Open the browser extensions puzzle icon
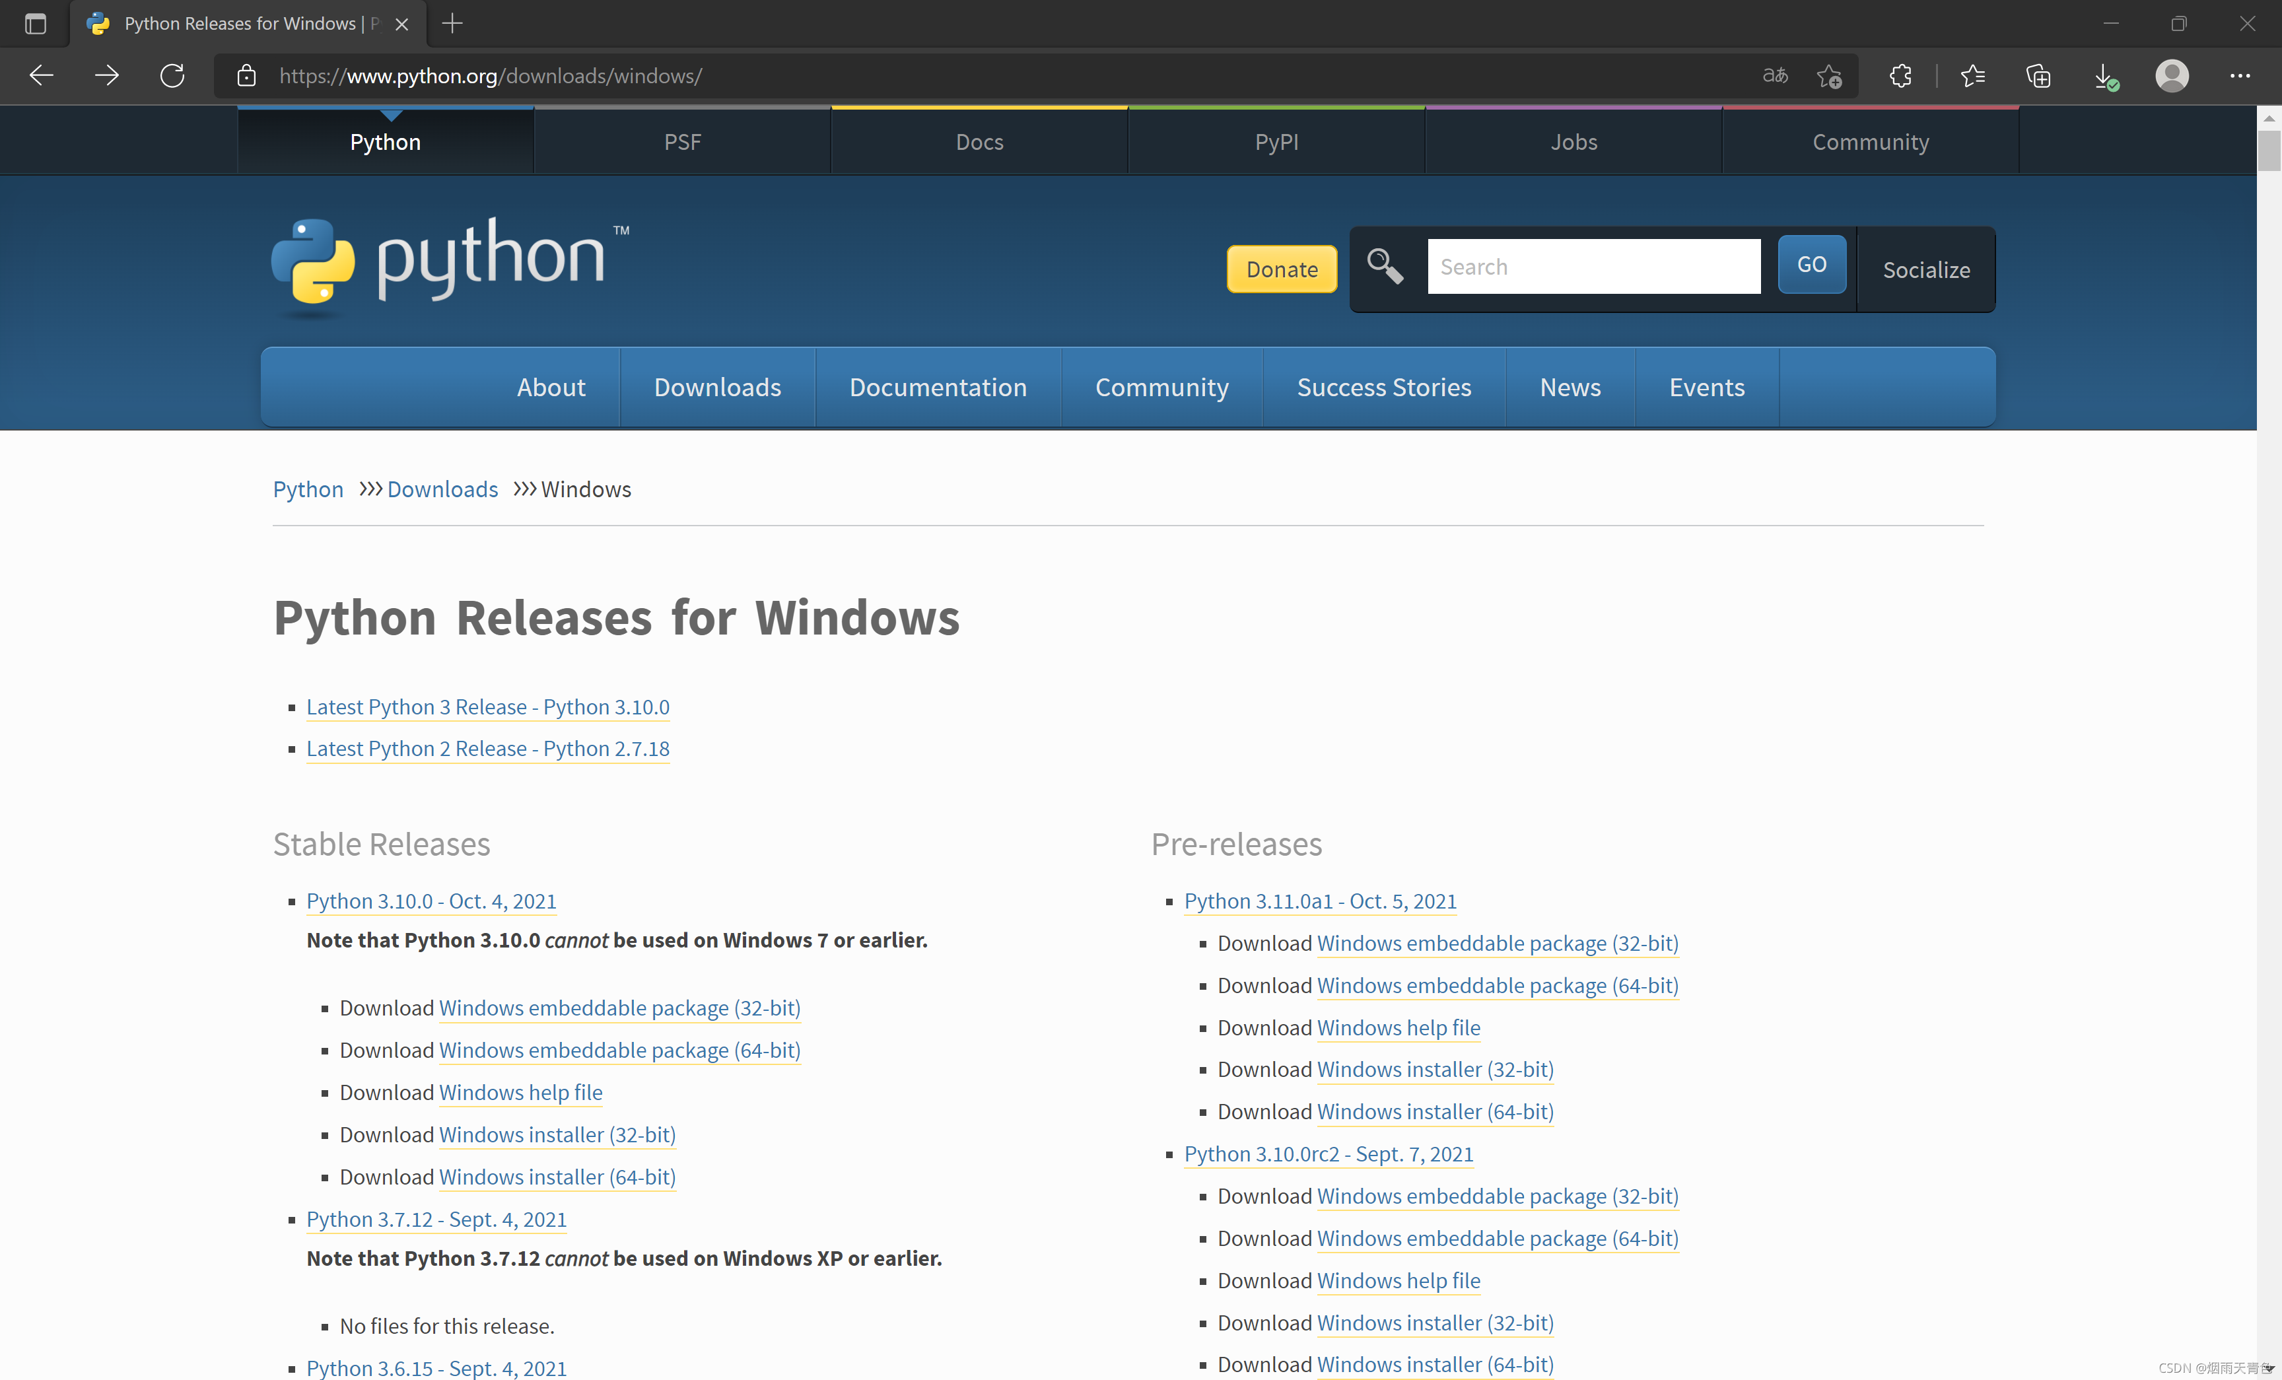 click(1900, 76)
